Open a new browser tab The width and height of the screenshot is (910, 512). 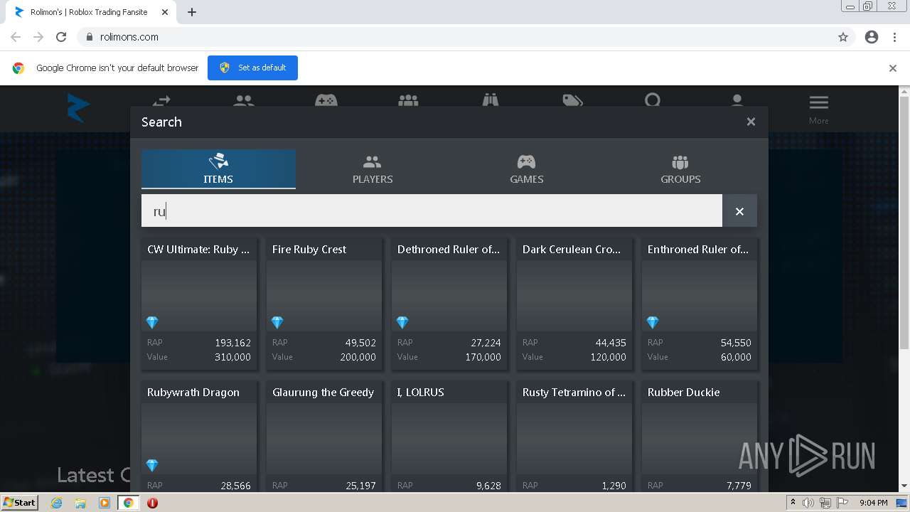point(192,12)
